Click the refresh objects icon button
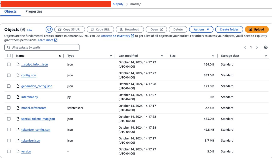Viewport: 272px width, 158px height. pyautogui.click(x=49, y=29)
